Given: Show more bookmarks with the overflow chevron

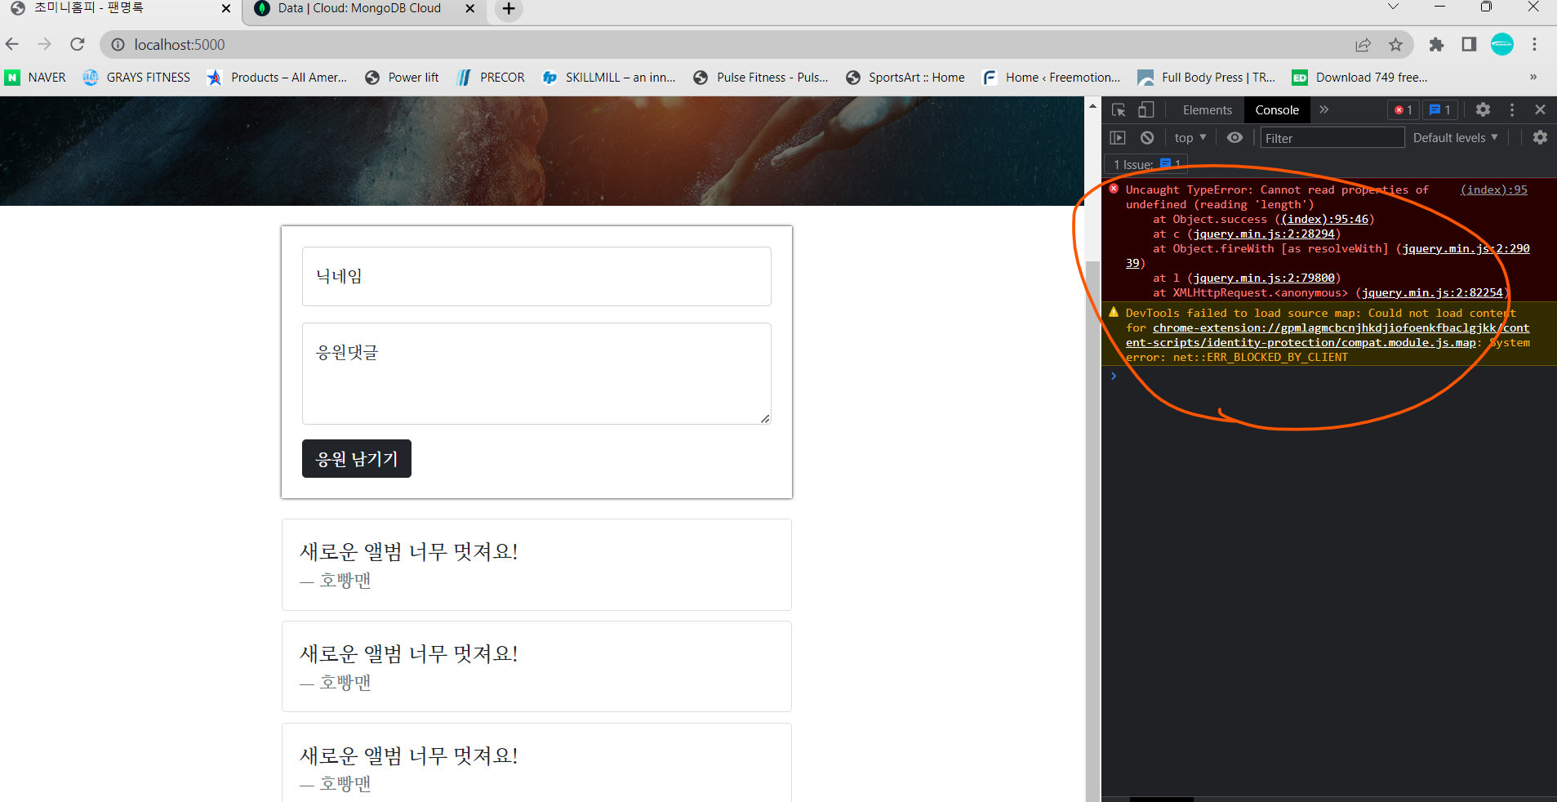Looking at the screenshot, I should (1533, 78).
